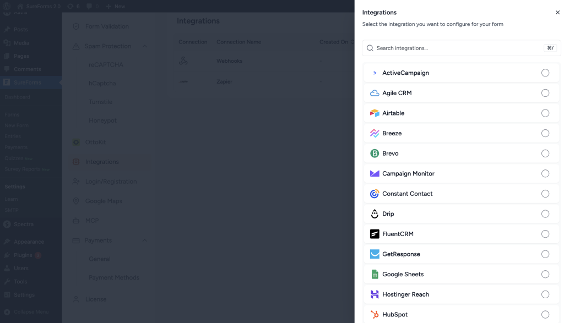Click the Airtable logo icon
Viewport: 564px width, 323px height.
click(x=375, y=113)
